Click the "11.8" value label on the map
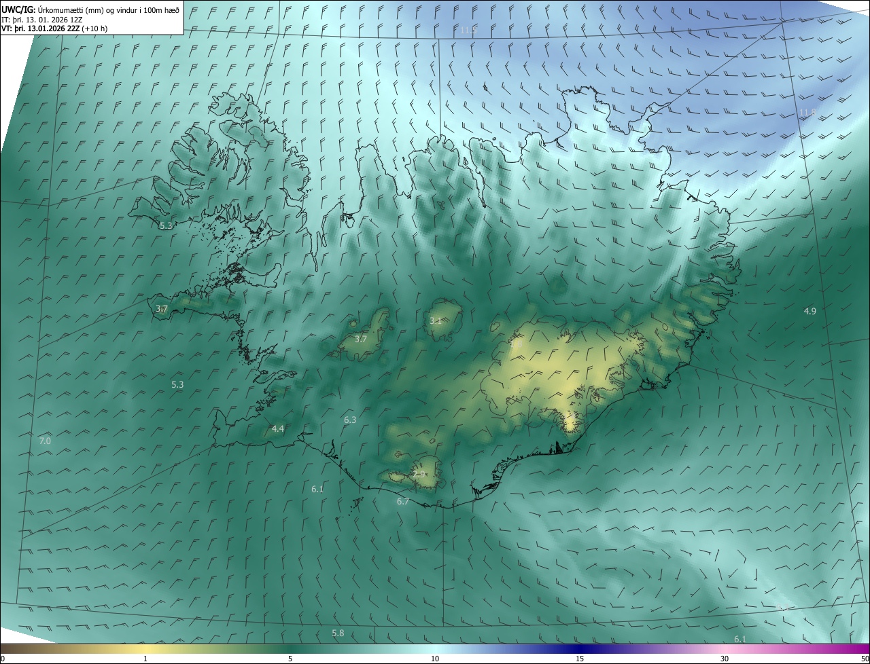Image resolution: width=870 pixels, height=664 pixels. pos(807,113)
